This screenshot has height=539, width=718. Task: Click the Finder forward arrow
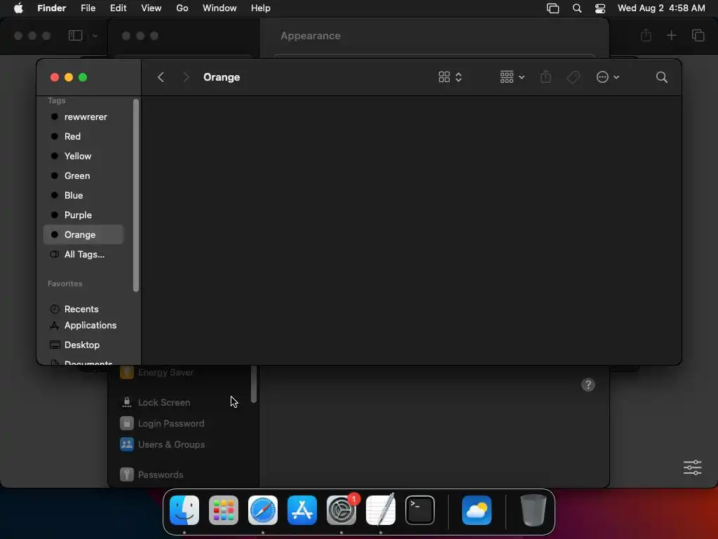(186, 77)
